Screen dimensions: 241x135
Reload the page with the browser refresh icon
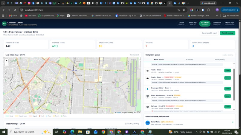(15, 10)
